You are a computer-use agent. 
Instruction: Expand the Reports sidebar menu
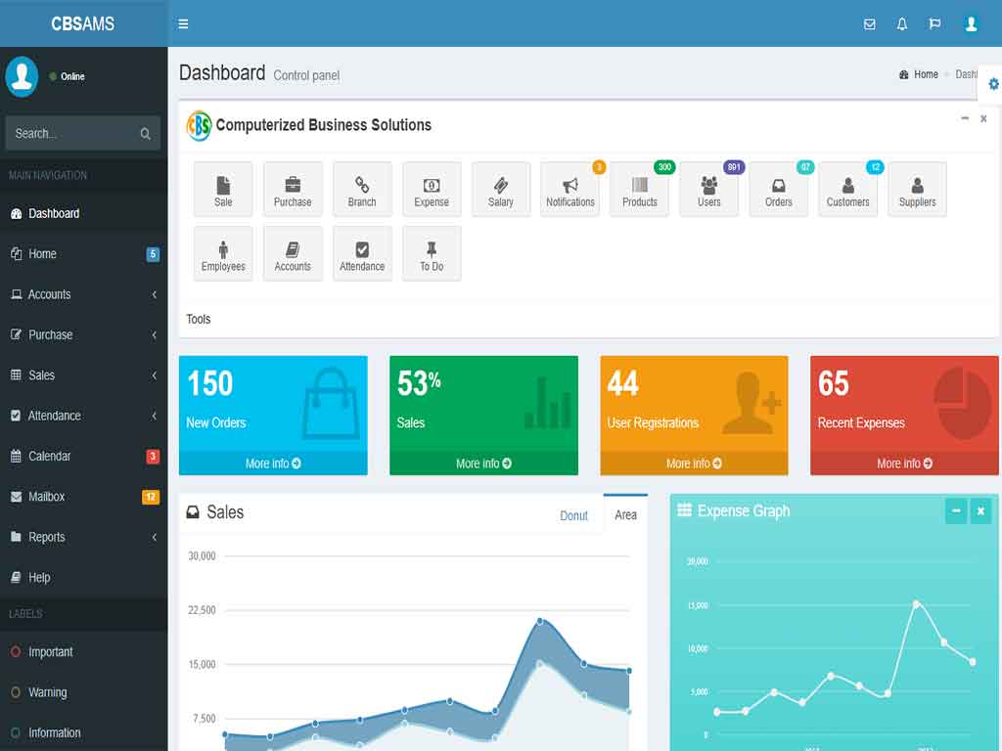(83, 537)
